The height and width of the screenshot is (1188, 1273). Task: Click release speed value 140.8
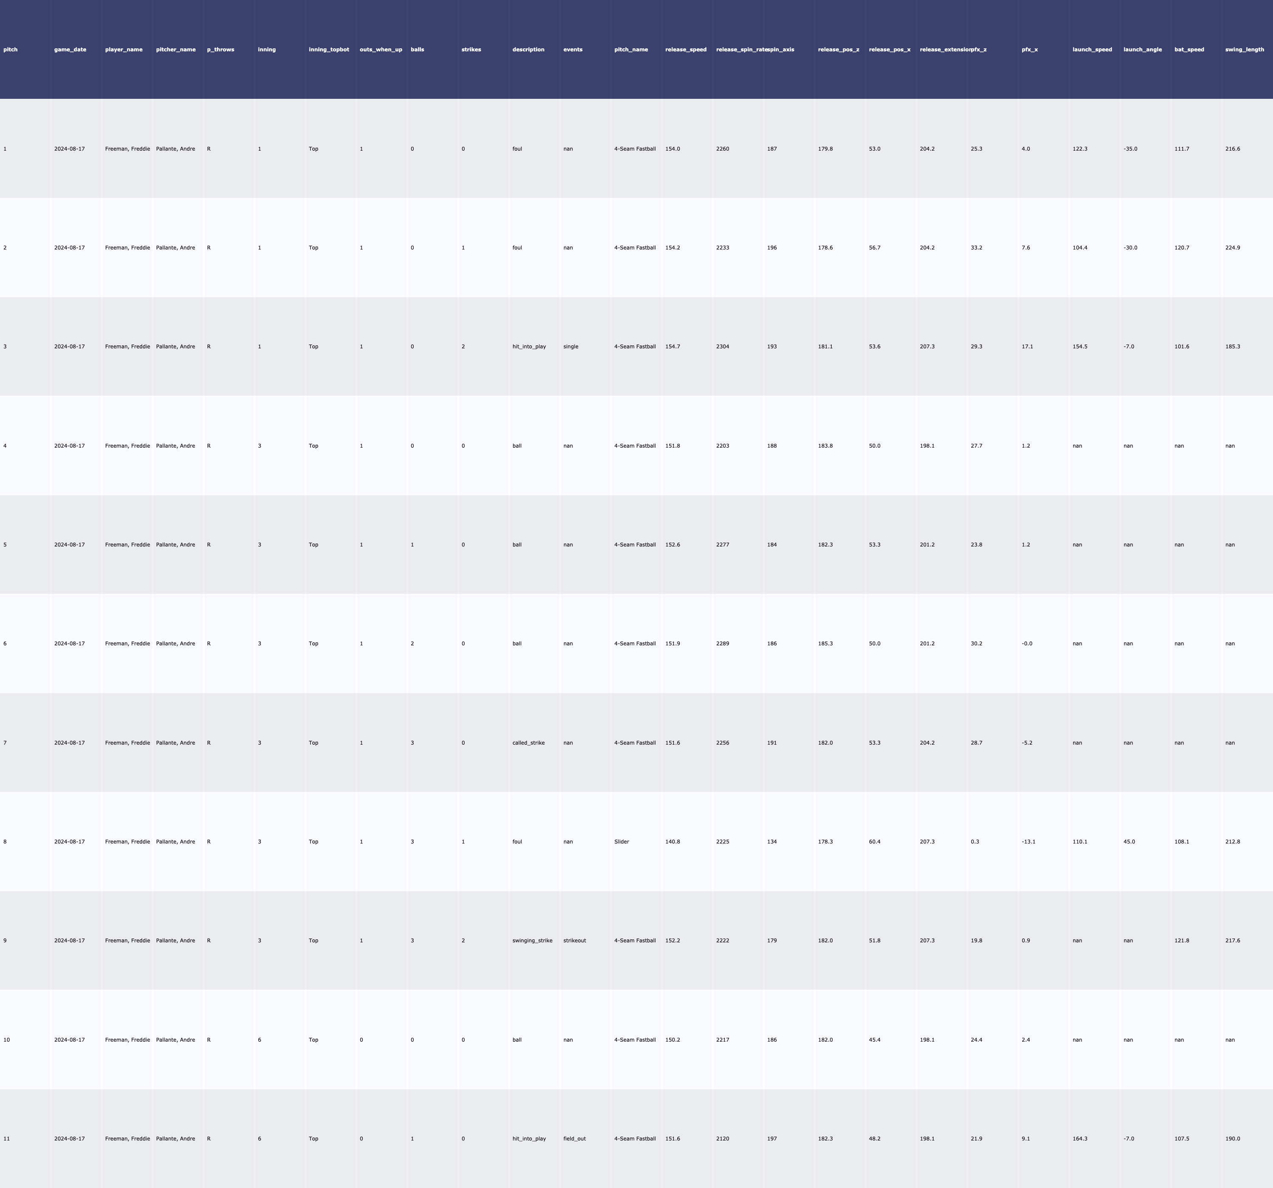[673, 841]
